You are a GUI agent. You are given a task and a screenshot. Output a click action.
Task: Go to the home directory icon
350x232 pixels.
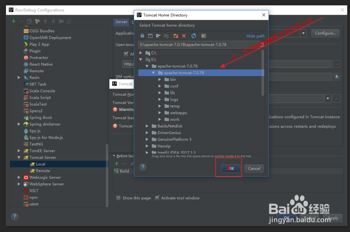click(142, 36)
